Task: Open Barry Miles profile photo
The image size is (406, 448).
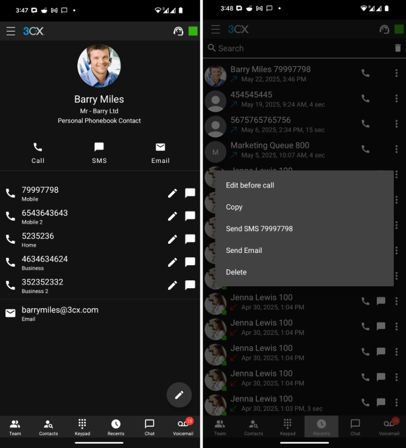Action: (x=99, y=66)
